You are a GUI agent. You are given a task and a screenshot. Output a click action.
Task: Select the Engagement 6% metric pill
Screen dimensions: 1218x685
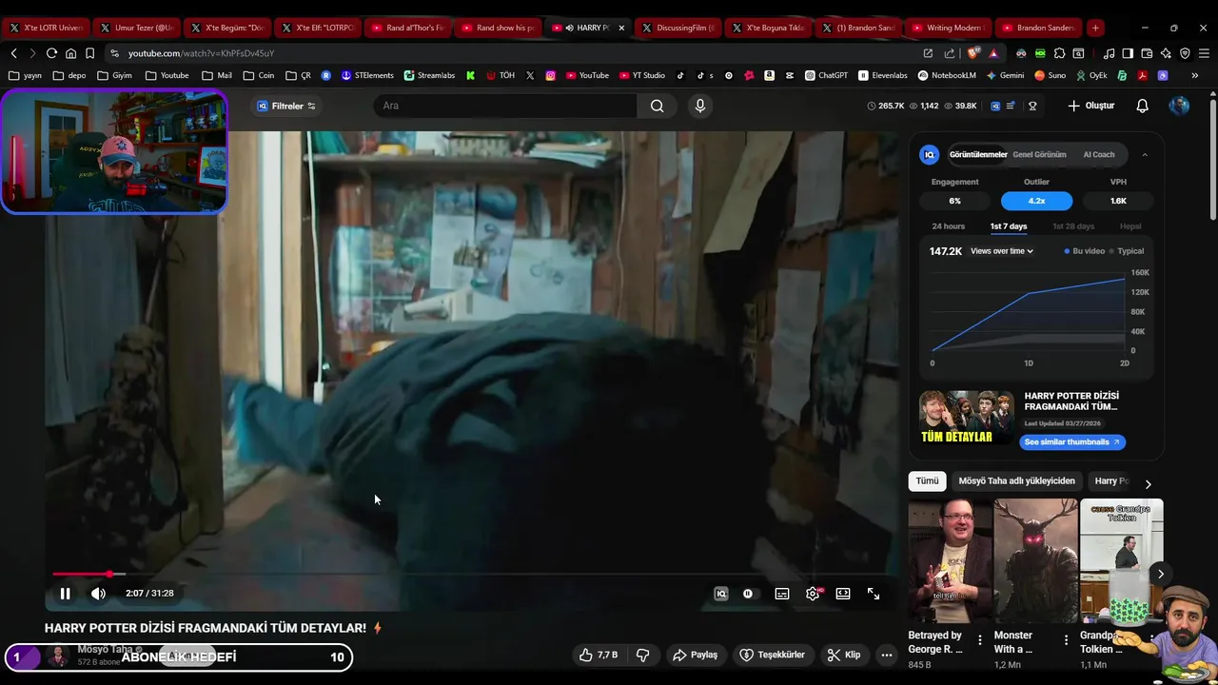pos(954,201)
